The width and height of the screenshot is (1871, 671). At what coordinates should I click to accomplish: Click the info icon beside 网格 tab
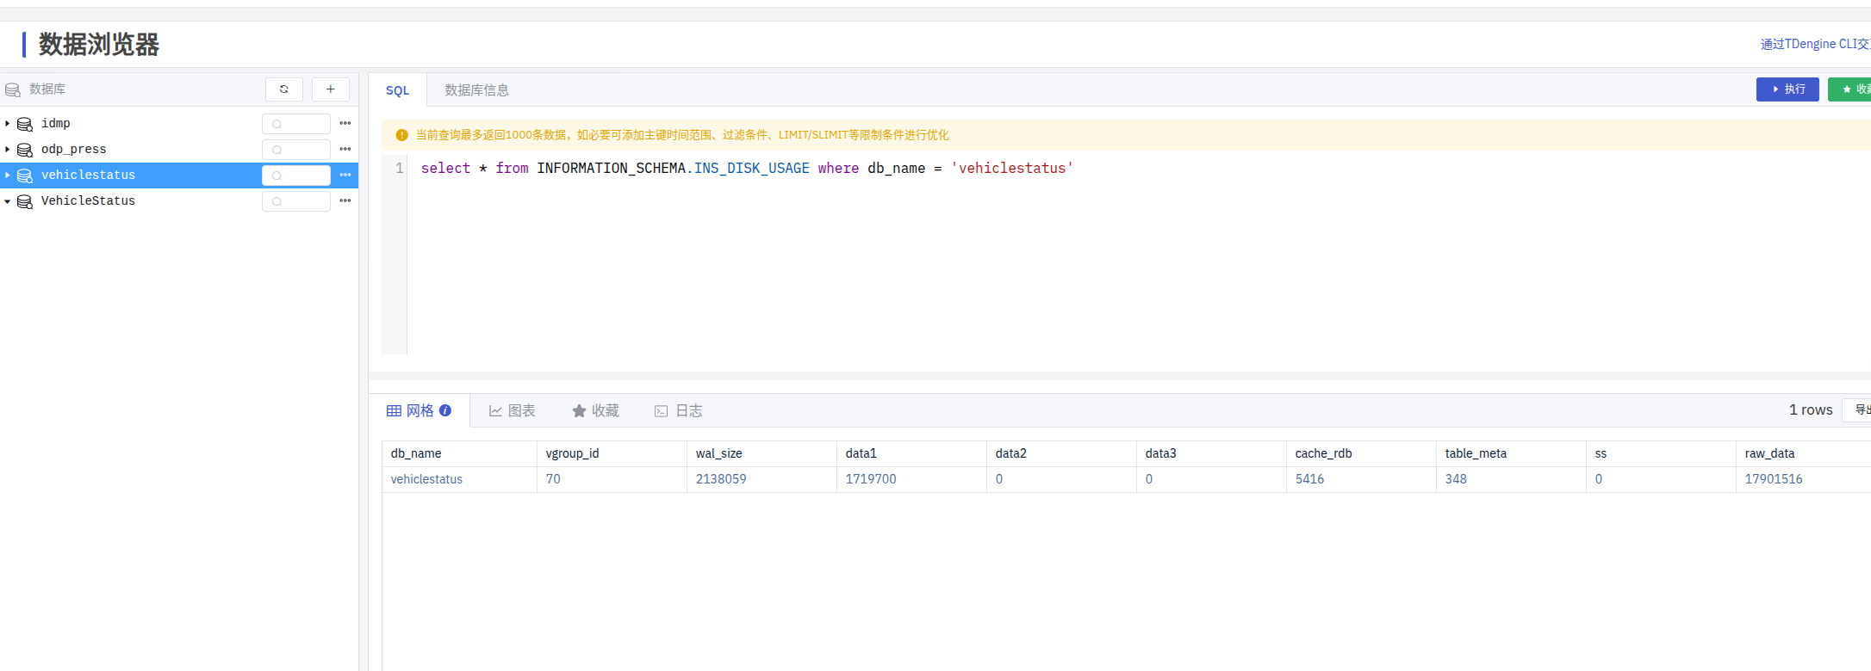coord(445,411)
